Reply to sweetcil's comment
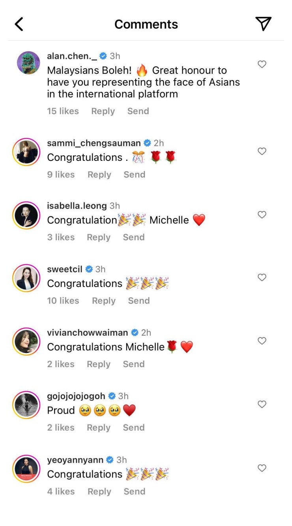 [103, 301]
